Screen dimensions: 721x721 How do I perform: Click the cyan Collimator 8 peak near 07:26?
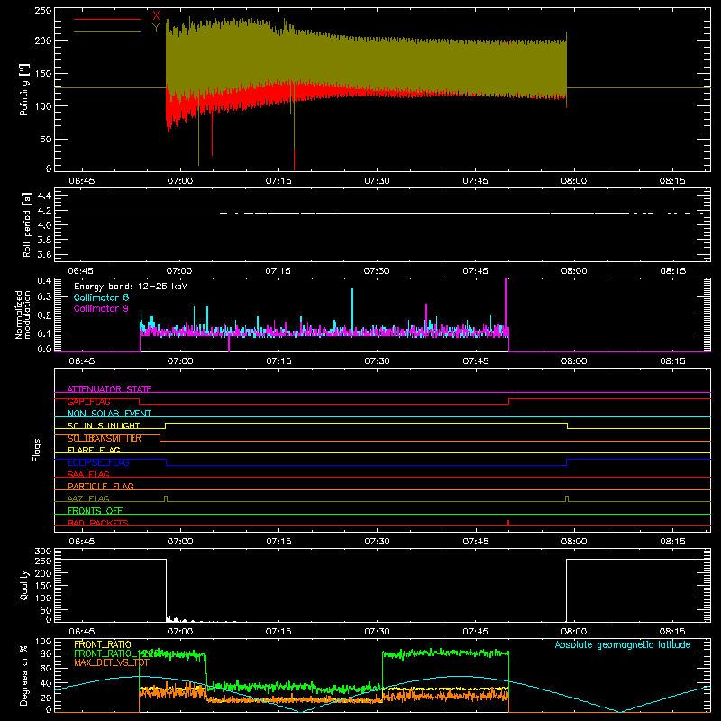tap(352, 309)
